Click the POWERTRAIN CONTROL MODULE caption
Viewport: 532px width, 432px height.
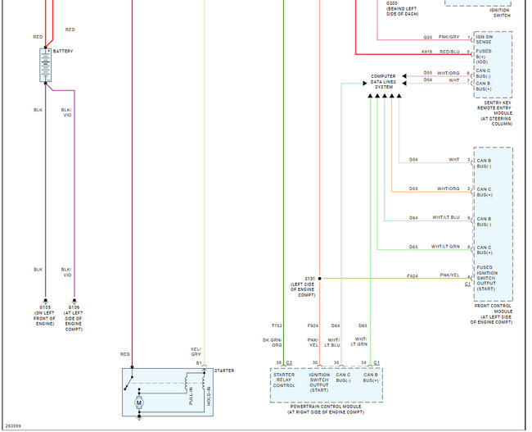pos(326,409)
